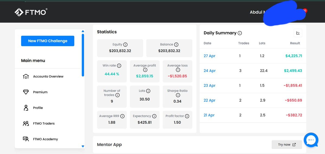The image size is (325, 154).
Task: Open the Premium menu item
Action: [x=40, y=92]
